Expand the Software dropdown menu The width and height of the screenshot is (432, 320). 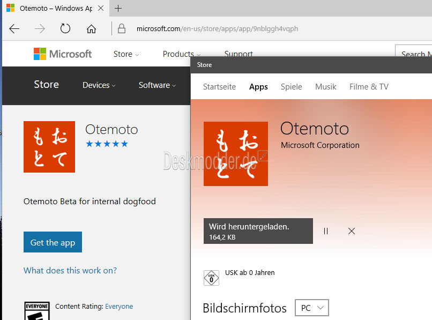[157, 85]
